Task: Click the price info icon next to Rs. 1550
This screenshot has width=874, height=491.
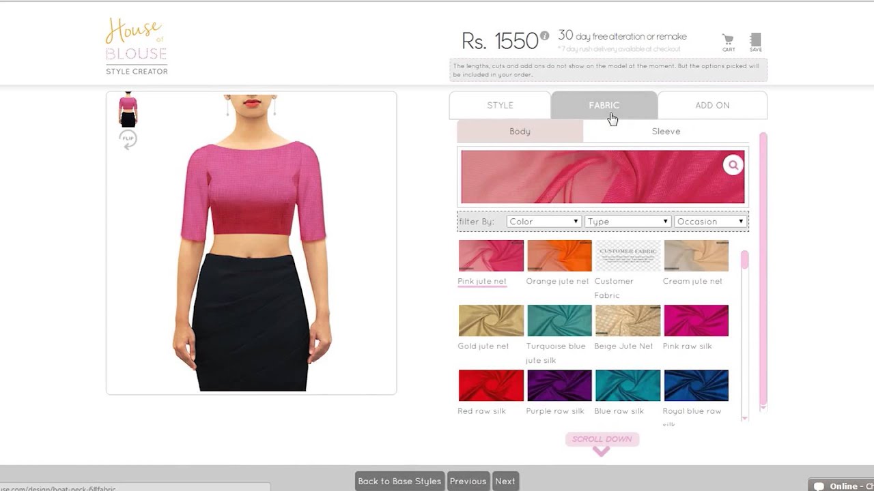Action: coord(544,35)
